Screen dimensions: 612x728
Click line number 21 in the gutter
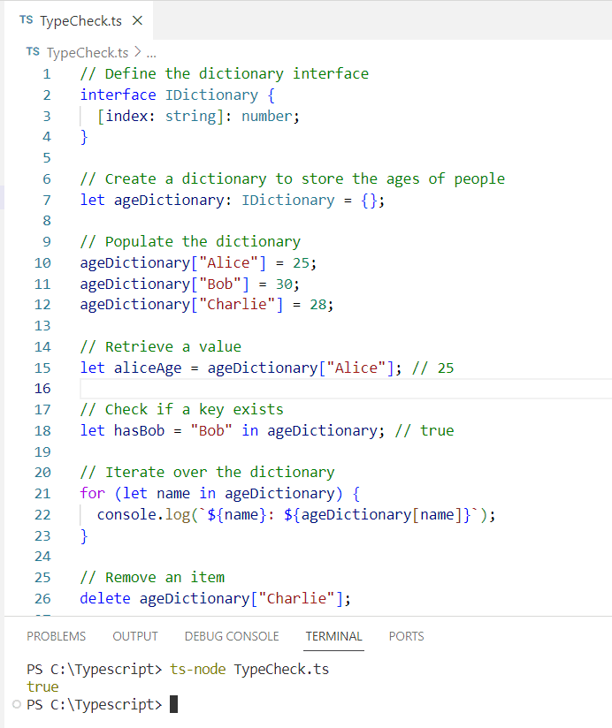pos(42,494)
